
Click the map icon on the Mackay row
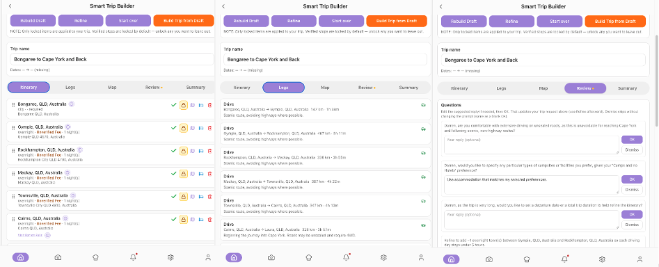193,174
